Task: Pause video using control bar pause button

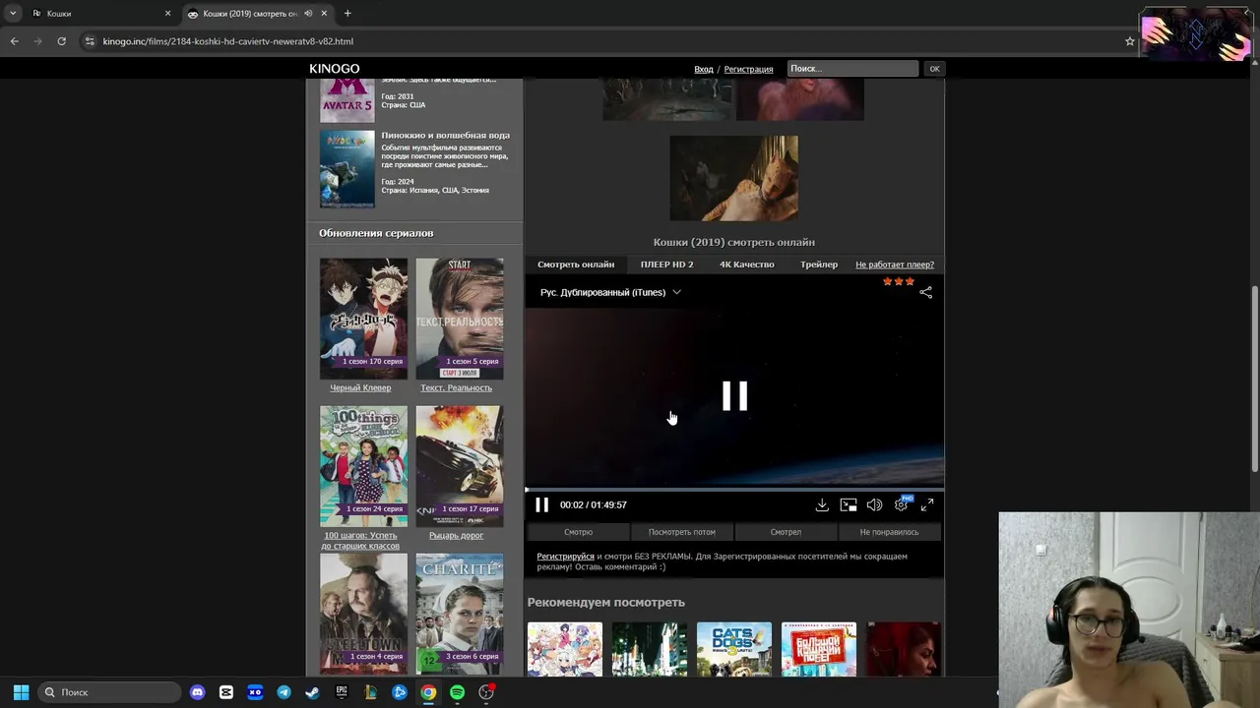Action: click(x=541, y=504)
